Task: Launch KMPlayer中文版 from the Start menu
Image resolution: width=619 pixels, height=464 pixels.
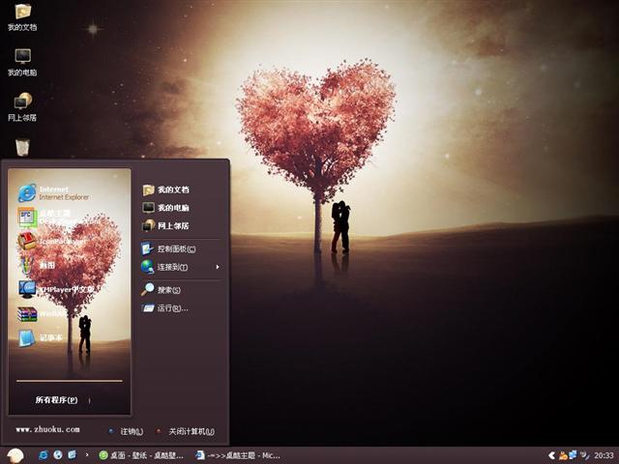Action: pyautogui.click(x=58, y=289)
